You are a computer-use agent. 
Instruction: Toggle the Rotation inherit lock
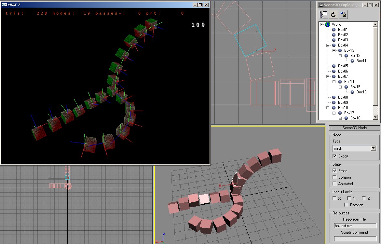click(346, 205)
